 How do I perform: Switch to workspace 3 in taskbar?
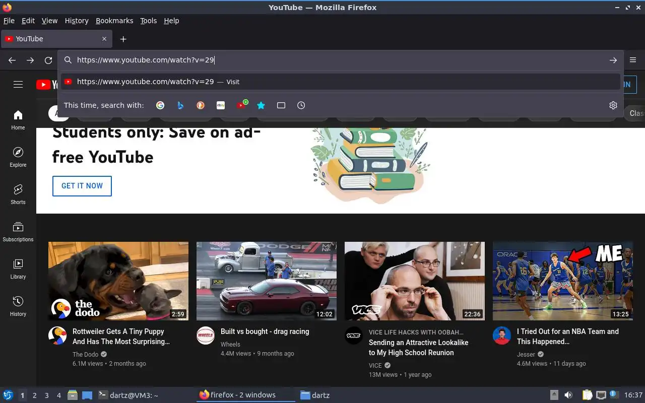[x=46, y=395]
